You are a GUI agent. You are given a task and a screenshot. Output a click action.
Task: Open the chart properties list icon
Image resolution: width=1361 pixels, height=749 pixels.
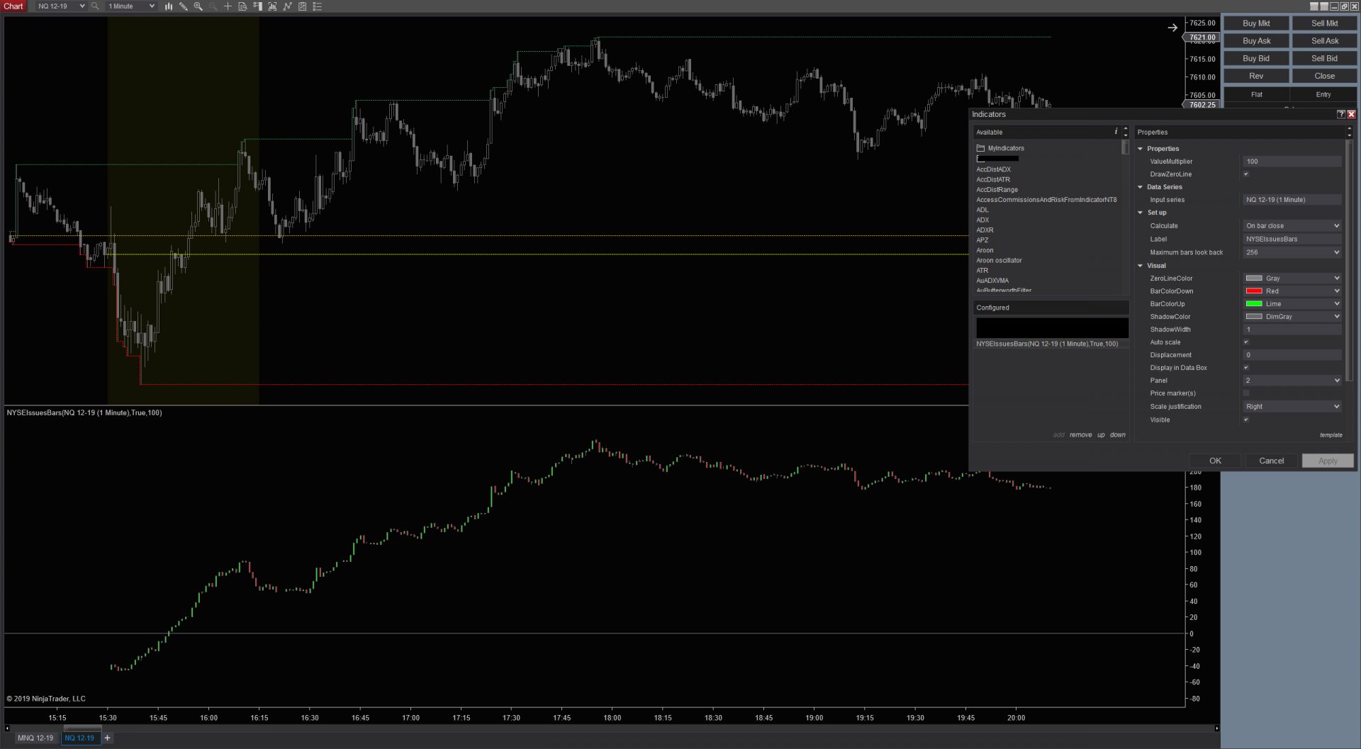(x=317, y=6)
